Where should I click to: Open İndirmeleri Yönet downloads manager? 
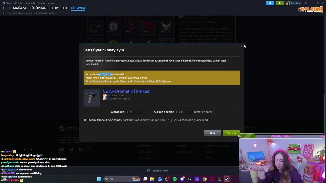click(158, 171)
